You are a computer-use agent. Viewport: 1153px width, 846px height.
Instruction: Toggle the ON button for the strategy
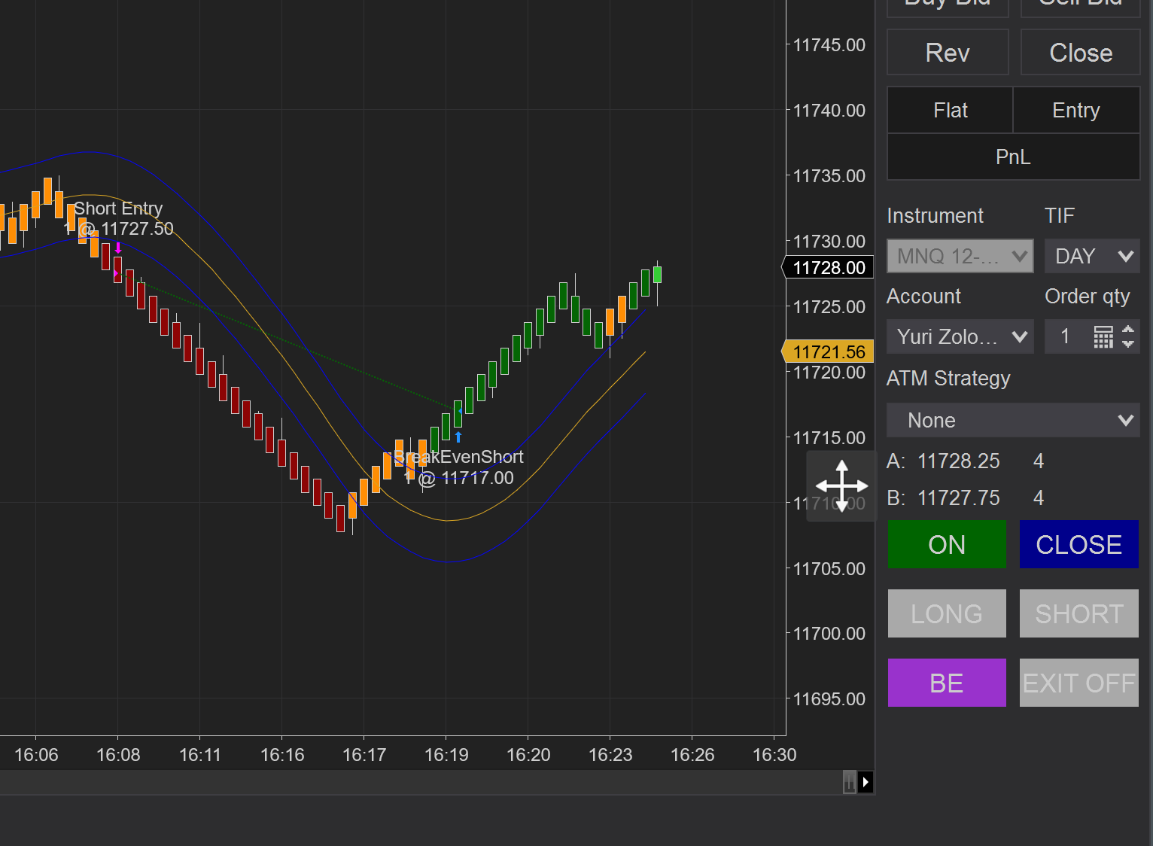[x=946, y=544]
